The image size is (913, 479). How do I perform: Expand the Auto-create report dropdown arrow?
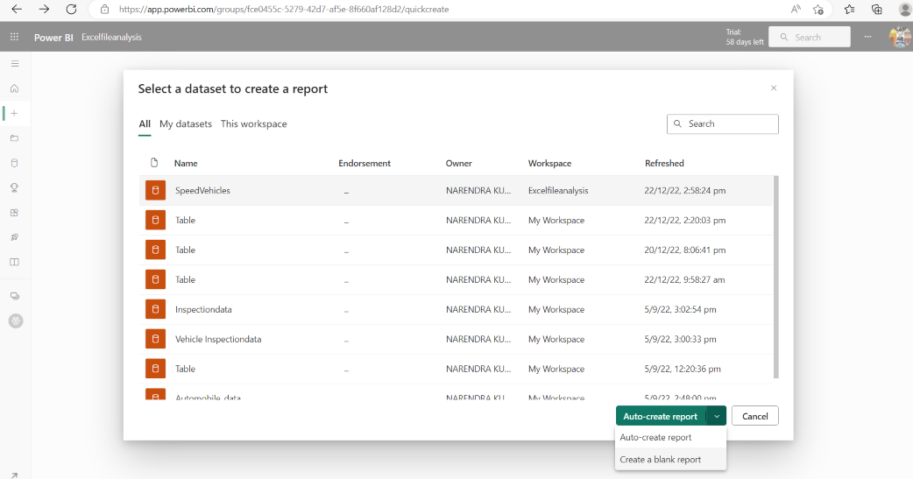717,416
